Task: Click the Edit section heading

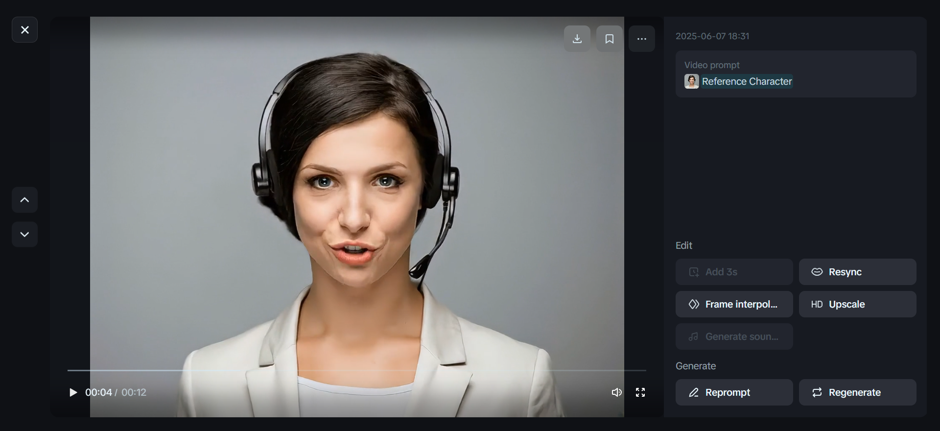Action: pos(684,245)
